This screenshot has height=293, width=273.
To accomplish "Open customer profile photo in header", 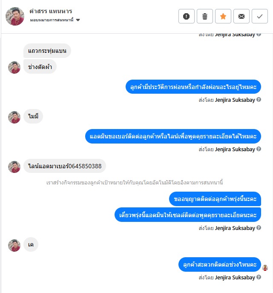I will coord(15,16).
